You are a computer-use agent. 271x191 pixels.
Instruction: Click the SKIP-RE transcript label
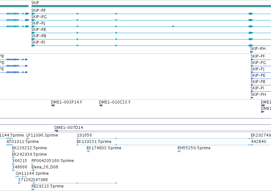(x=39, y=30)
